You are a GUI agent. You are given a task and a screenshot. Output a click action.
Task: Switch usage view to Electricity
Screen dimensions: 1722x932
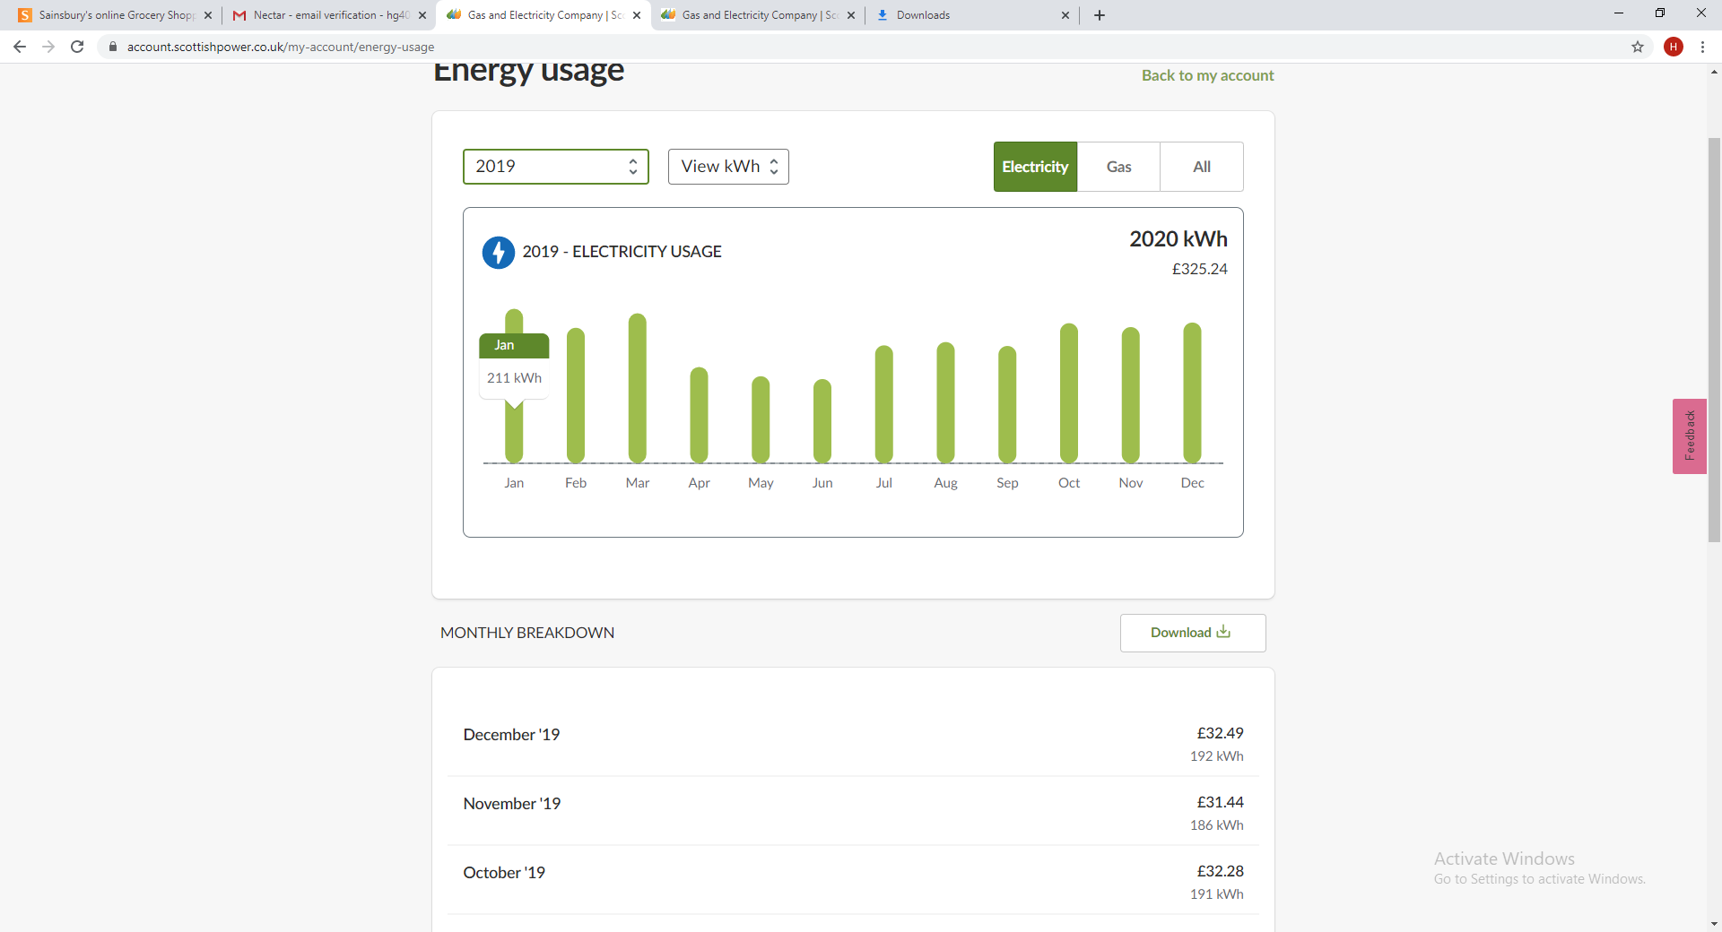(1035, 167)
